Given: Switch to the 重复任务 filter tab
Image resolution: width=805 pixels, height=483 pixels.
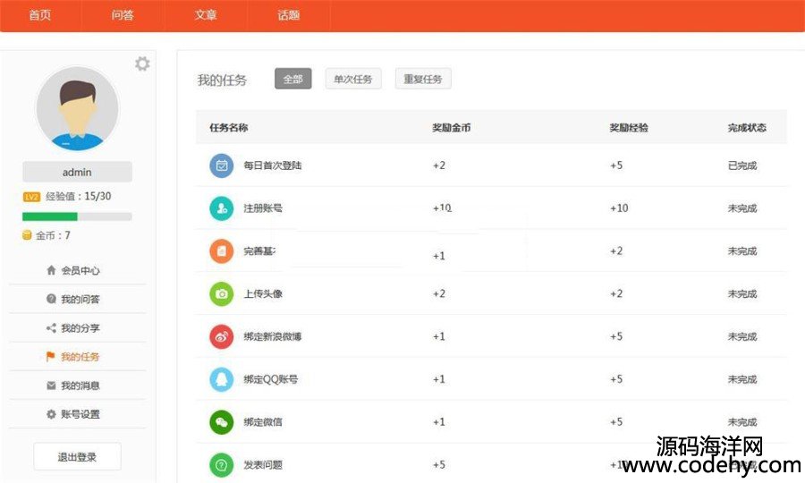Looking at the screenshot, I should pos(423,79).
